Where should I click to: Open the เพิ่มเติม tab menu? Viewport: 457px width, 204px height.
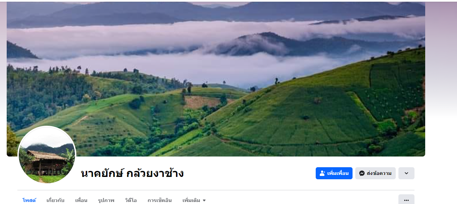coord(194,200)
